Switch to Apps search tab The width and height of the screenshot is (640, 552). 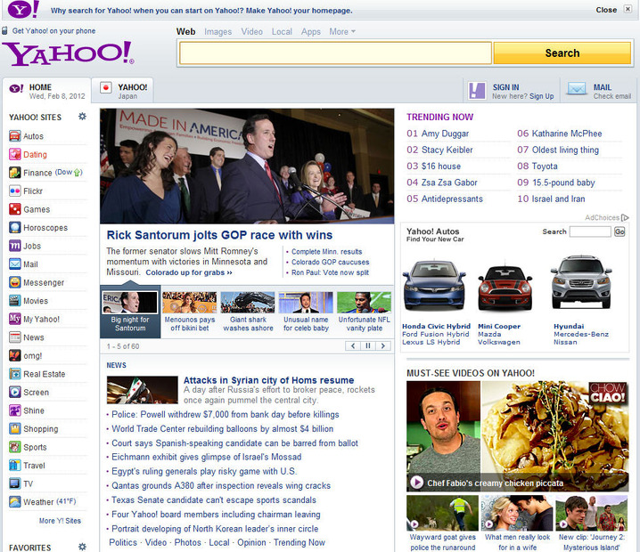(311, 31)
